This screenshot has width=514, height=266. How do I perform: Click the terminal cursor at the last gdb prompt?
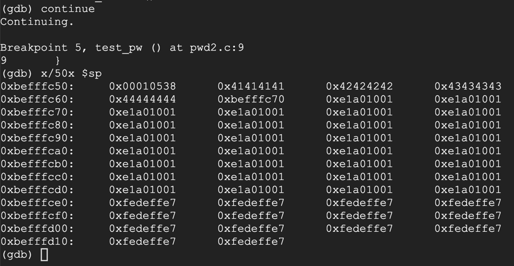44,255
